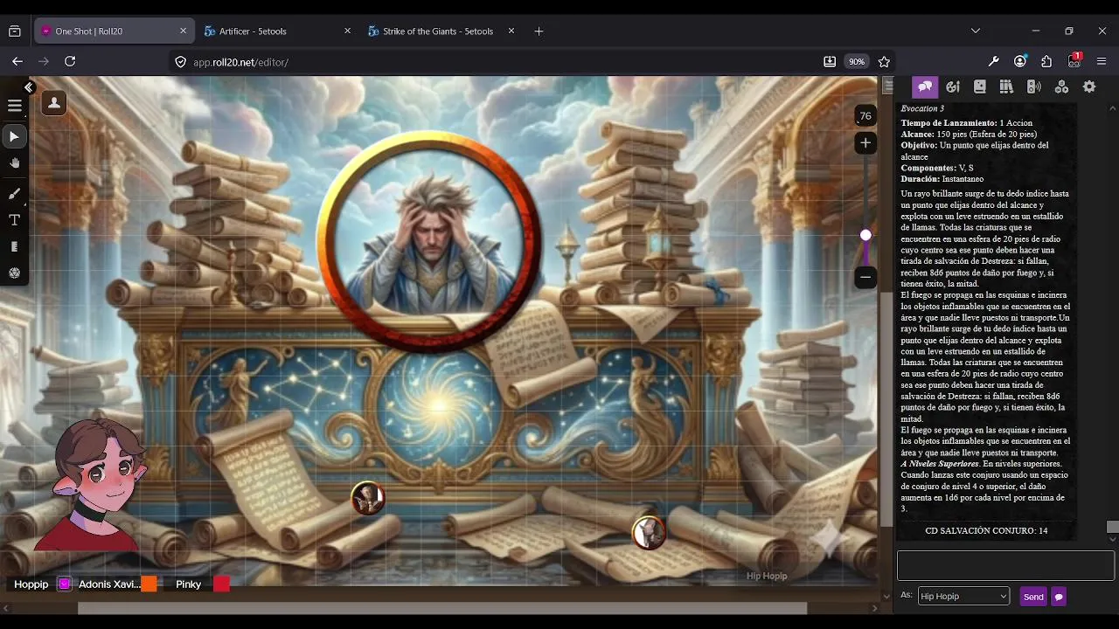Click the Pinky player name
The height and width of the screenshot is (629, 1119).
point(188,584)
